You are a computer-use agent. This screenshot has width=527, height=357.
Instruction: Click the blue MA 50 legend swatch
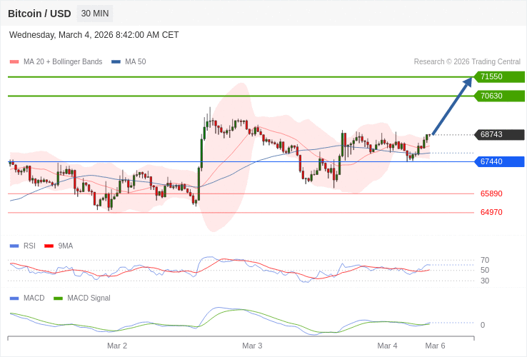pyautogui.click(x=116, y=62)
